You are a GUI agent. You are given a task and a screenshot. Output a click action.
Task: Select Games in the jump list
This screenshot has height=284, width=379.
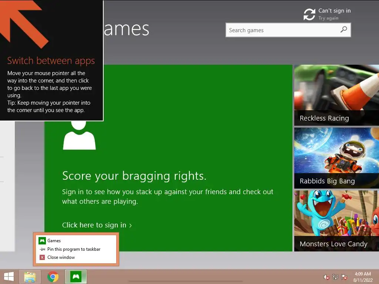tap(76, 240)
